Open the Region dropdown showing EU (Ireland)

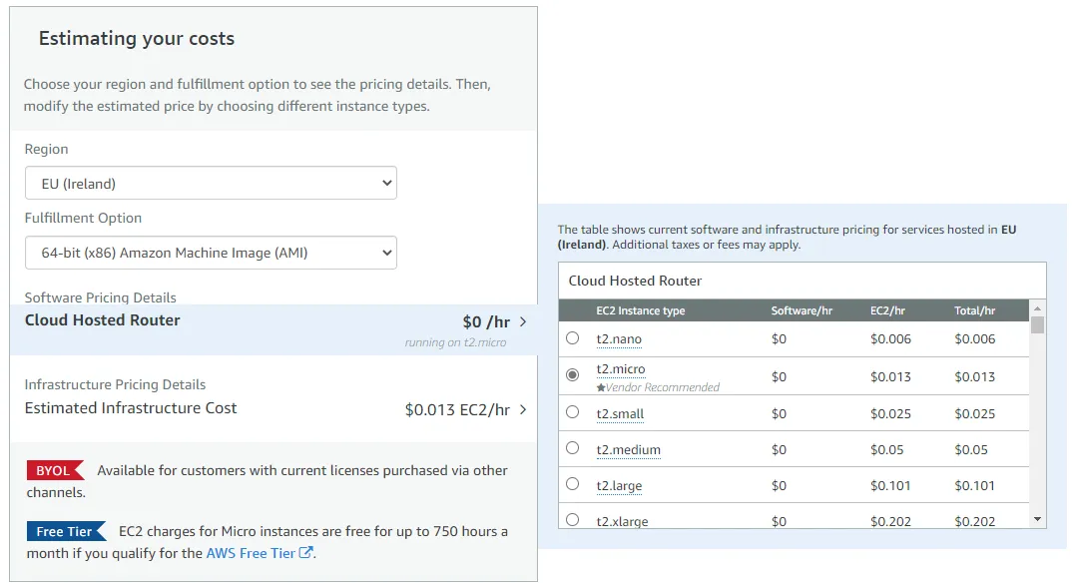pyautogui.click(x=211, y=183)
